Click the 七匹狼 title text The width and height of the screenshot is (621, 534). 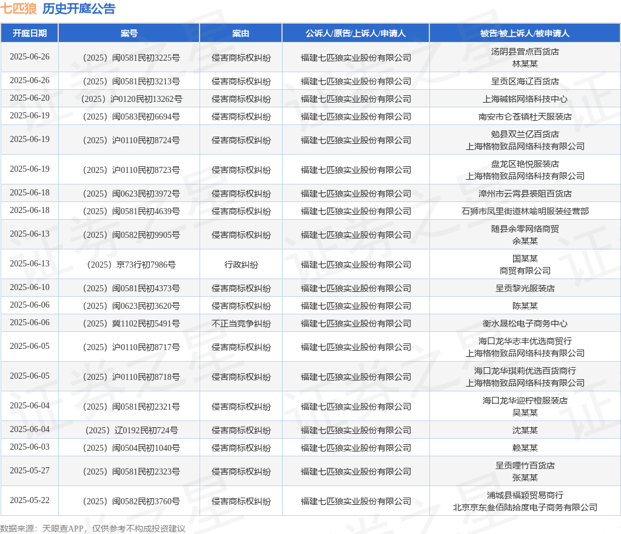click(x=19, y=8)
